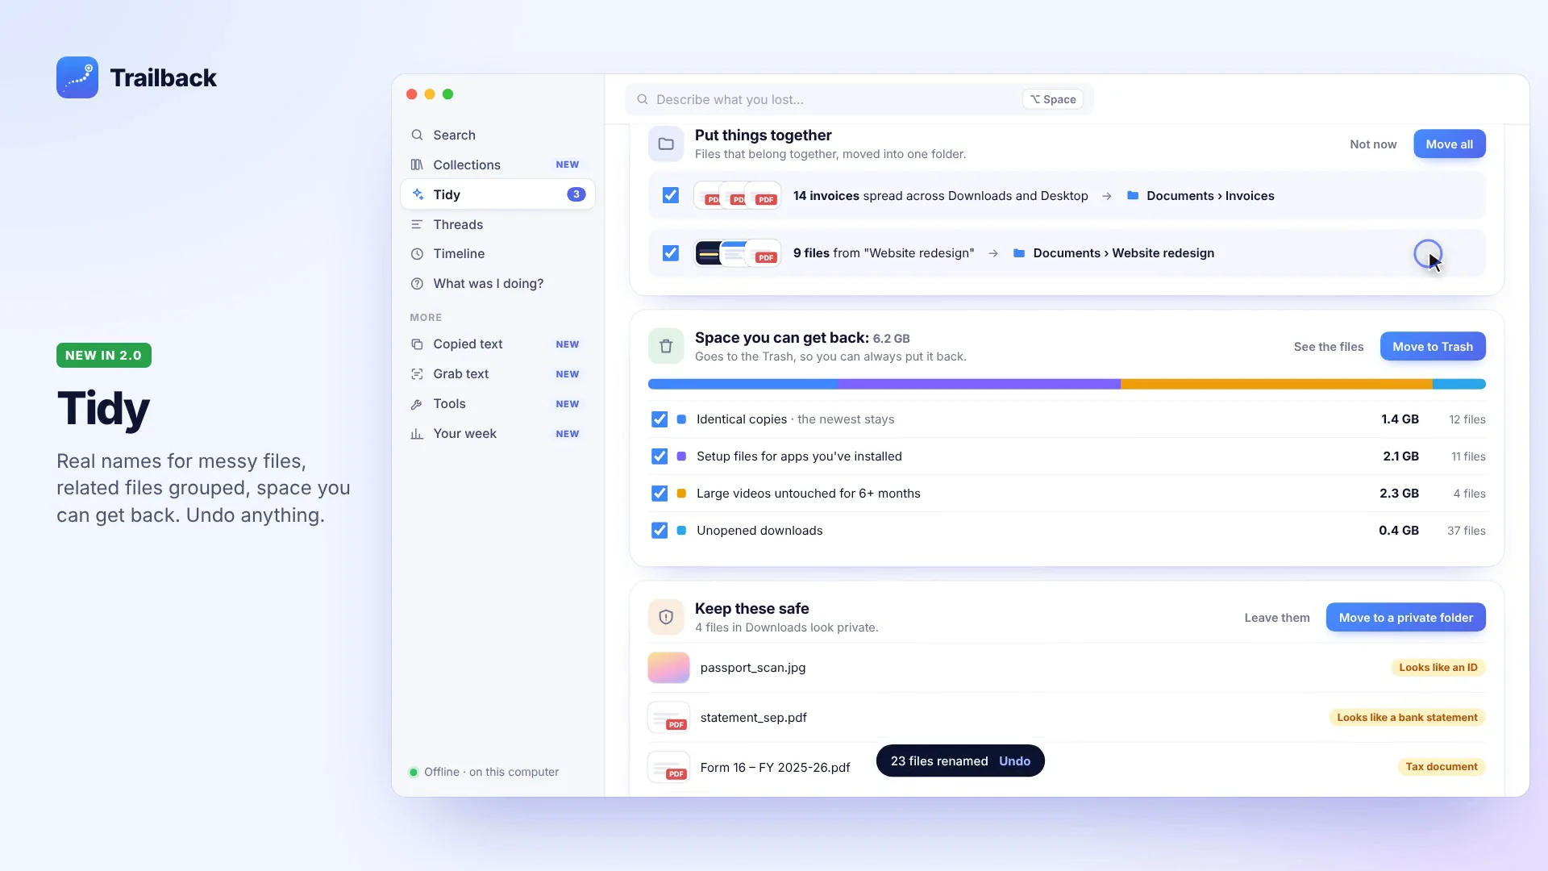Click the blue segment of storage bar

click(x=743, y=385)
